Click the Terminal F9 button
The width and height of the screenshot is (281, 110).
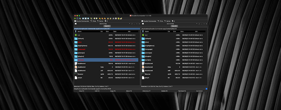(x=182, y=91)
